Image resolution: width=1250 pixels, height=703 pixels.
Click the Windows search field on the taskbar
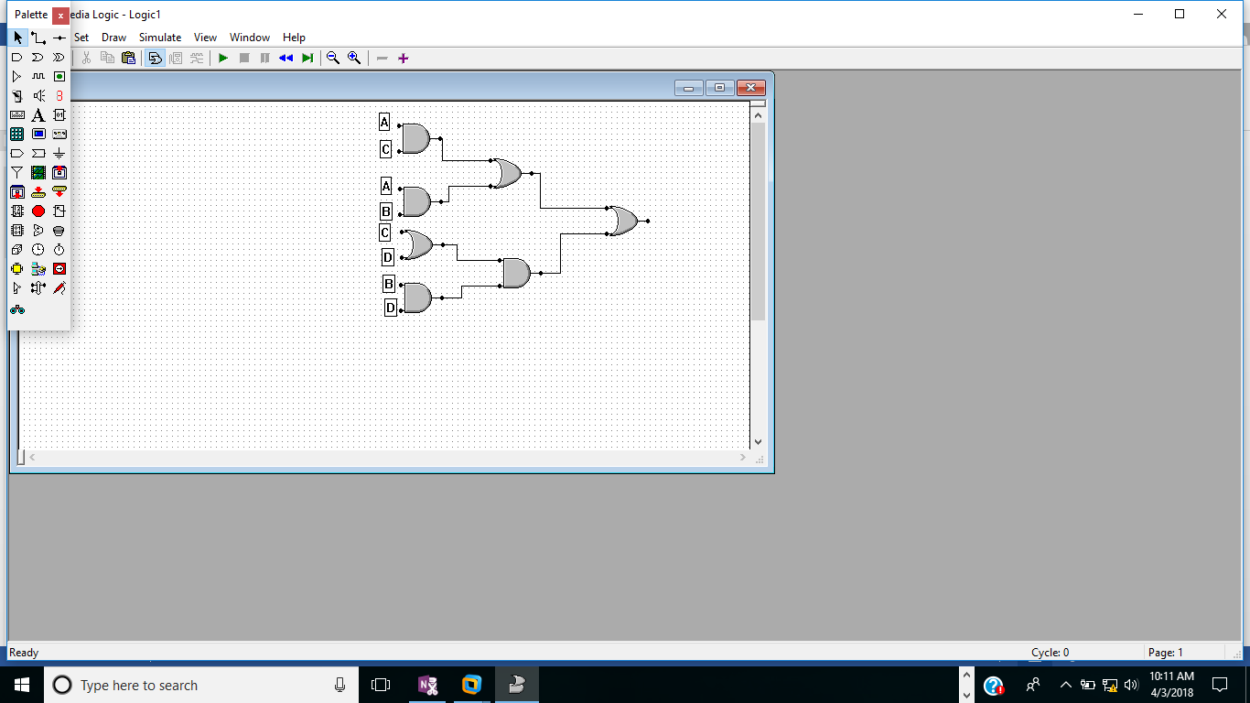[183, 685]
